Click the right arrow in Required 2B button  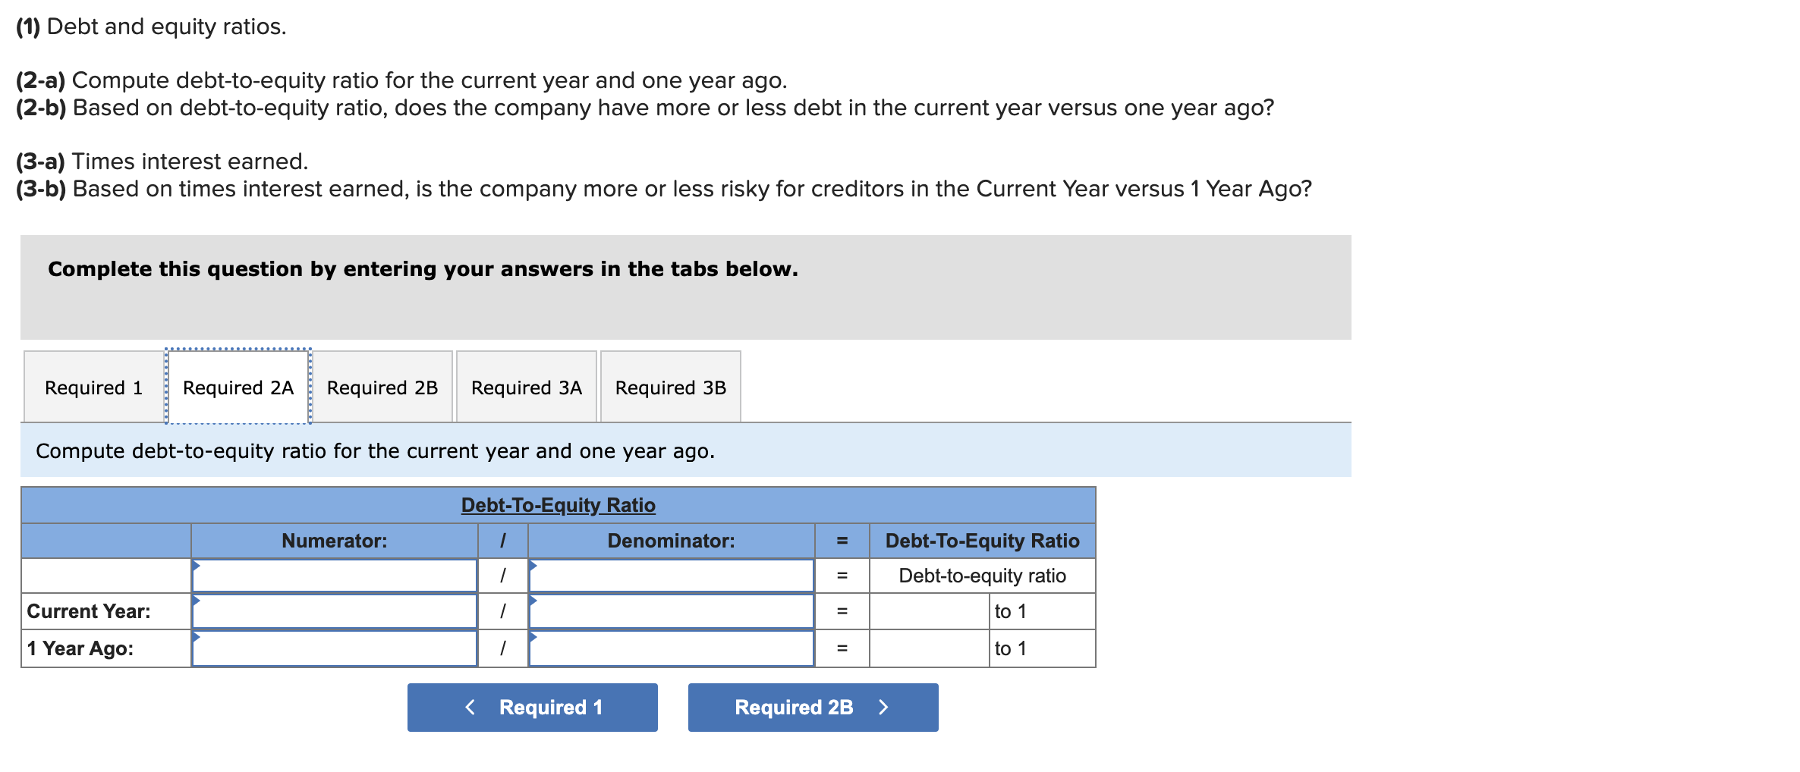point(883,707)
